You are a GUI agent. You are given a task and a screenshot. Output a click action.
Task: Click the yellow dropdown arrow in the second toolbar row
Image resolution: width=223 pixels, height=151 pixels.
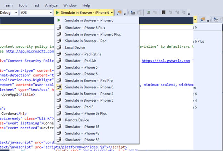[195, 20]
